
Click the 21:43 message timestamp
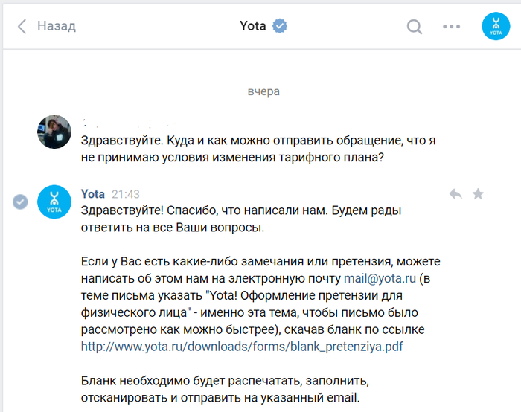click(x=125, y=194)
